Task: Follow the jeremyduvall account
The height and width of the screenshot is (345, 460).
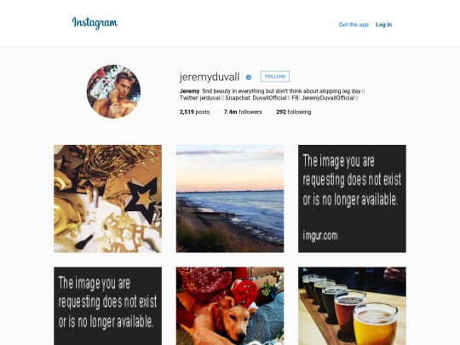Action: [275, 77]
